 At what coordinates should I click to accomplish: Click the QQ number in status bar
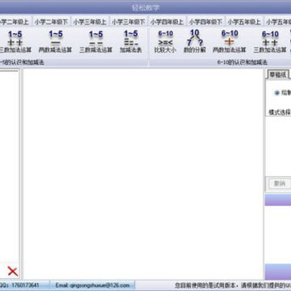pos(19,285)
